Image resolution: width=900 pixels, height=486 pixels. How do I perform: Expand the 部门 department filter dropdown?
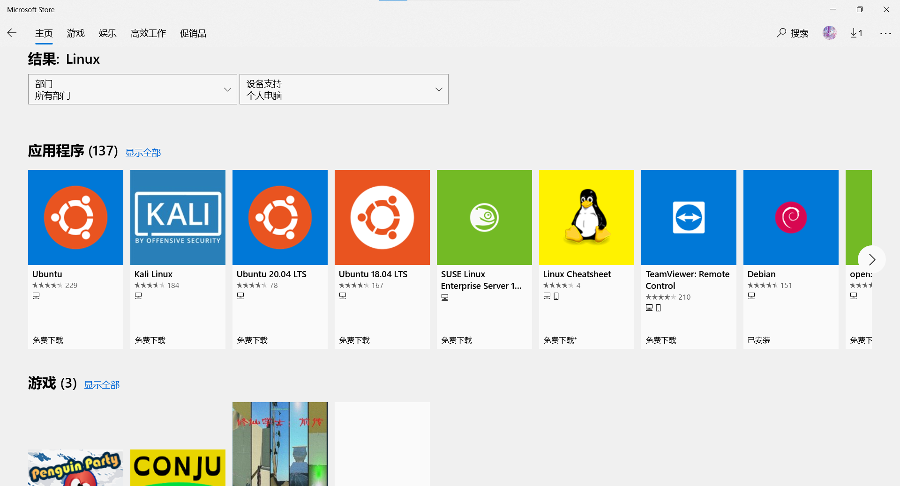tap(133, 89)
